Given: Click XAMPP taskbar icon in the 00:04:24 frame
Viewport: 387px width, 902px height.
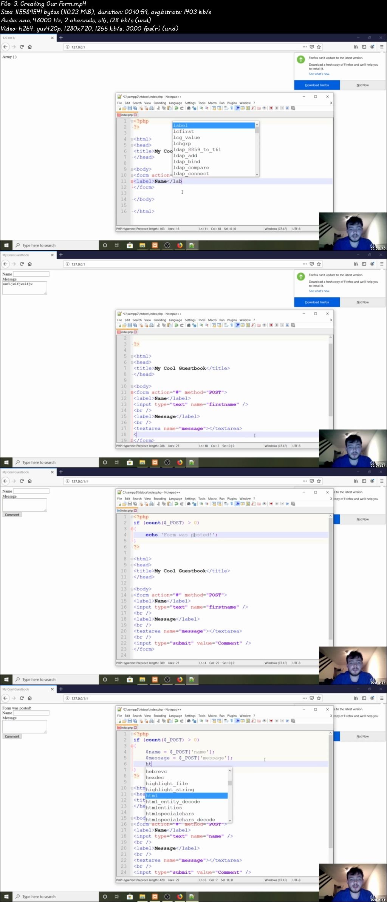Looking at the screenshot, I should 155,463.
